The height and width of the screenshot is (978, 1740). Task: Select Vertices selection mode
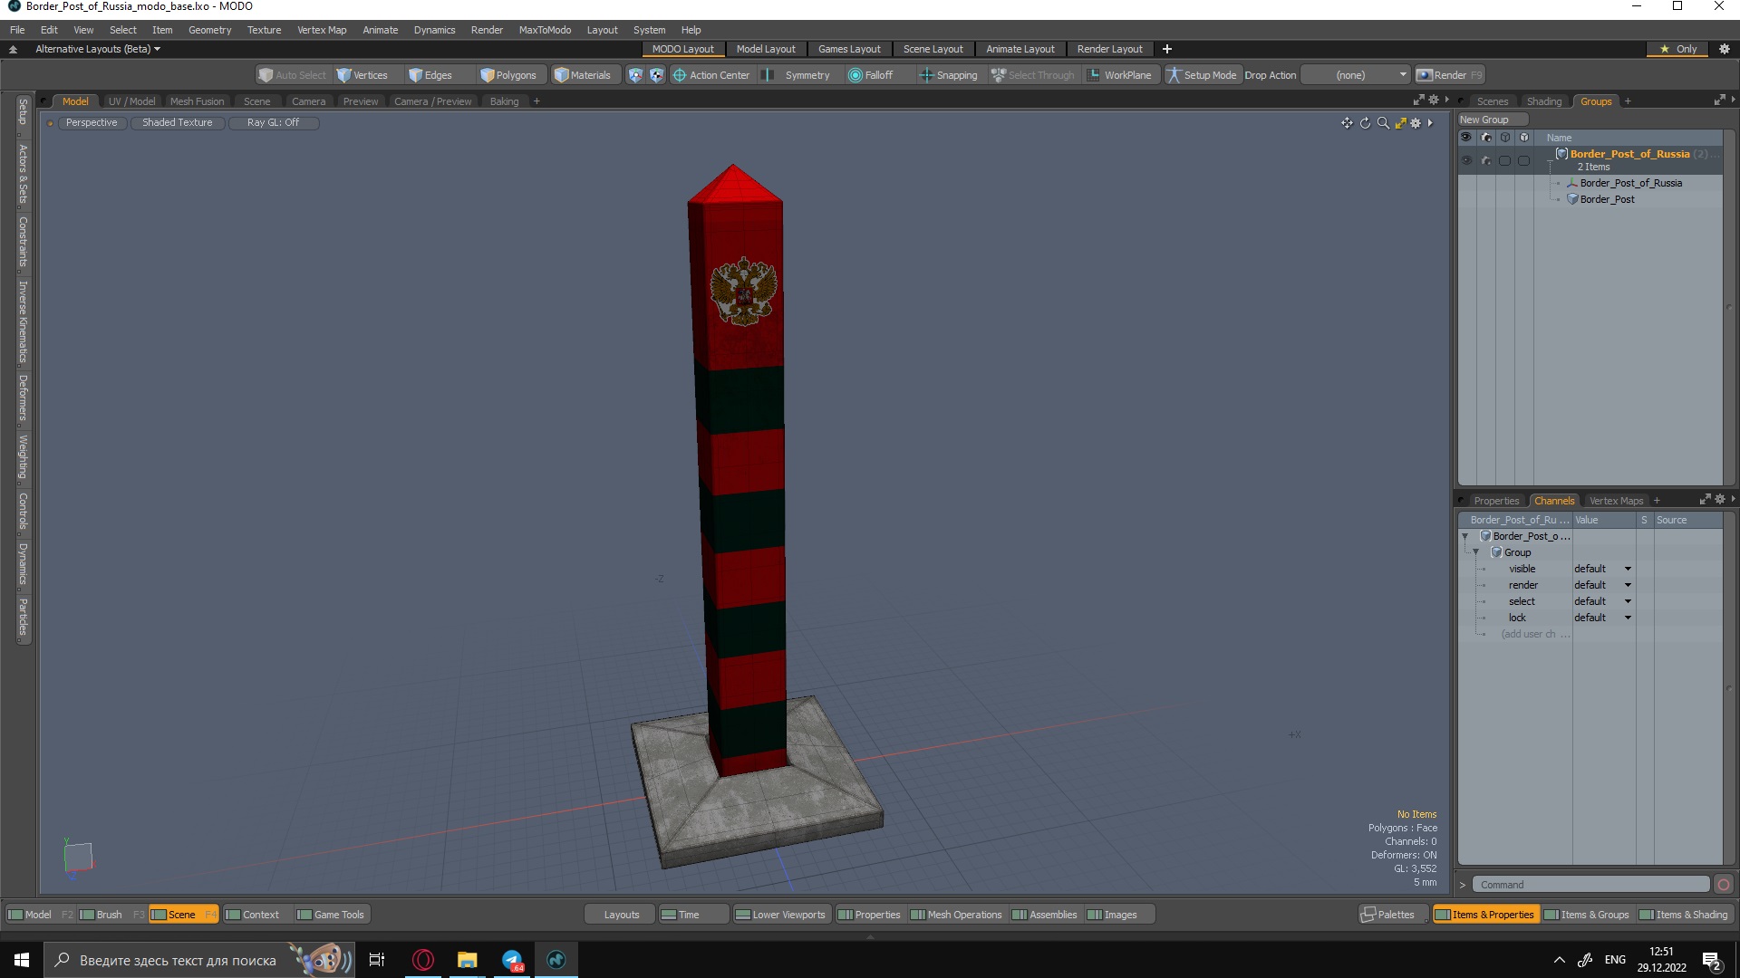click(362, 75)
